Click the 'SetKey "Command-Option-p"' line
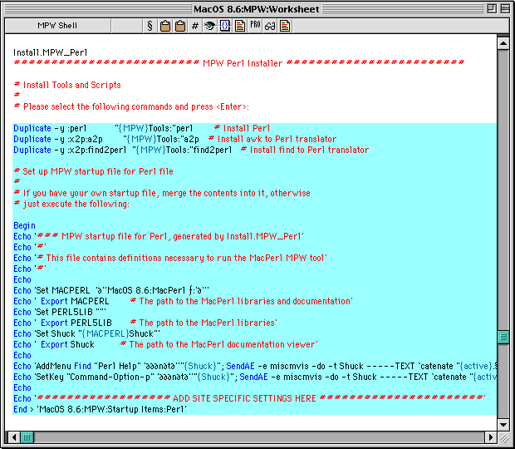Screen dimensions: 515x449 (x=255, y=377)
